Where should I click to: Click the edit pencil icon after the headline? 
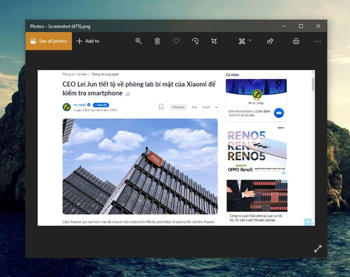(127, 94)
